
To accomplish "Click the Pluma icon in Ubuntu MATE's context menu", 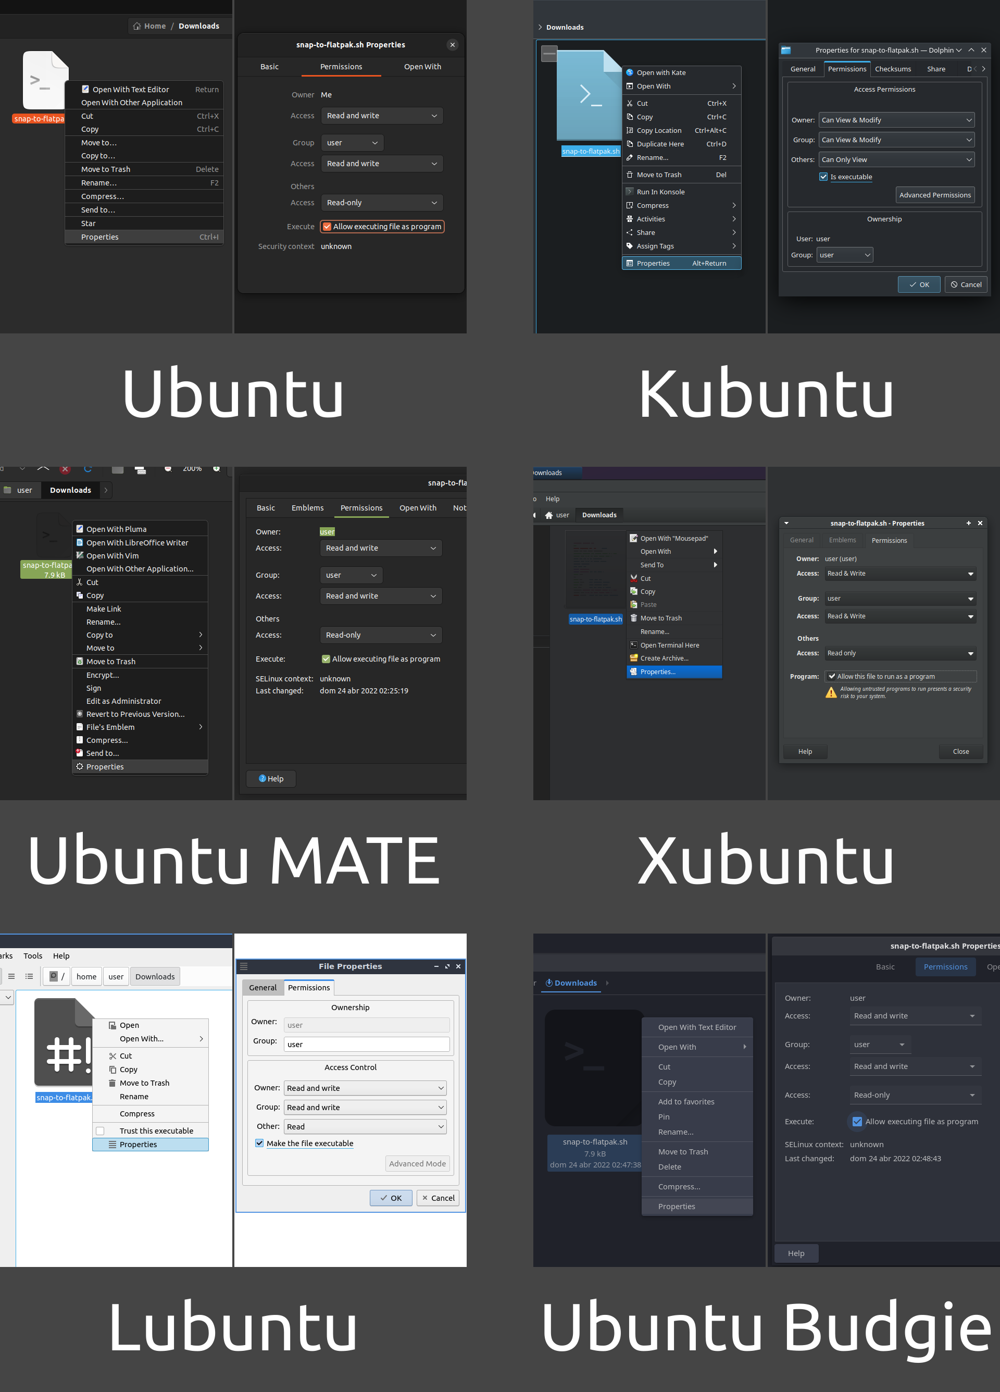I will point(80,528).
